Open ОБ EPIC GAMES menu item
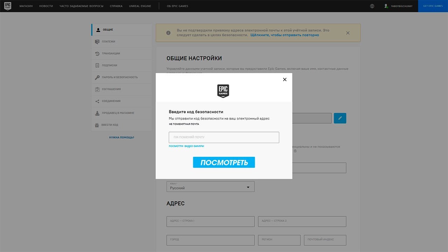Image resolution: width=448 pixels, height=252 pixels. pos(177,6)
